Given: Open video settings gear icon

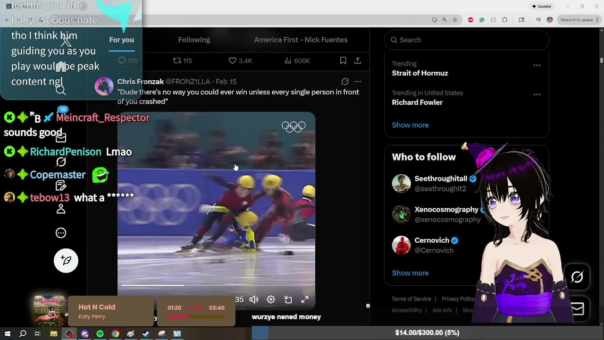Looking at the screenshot, I should click(x=271, y=299).
